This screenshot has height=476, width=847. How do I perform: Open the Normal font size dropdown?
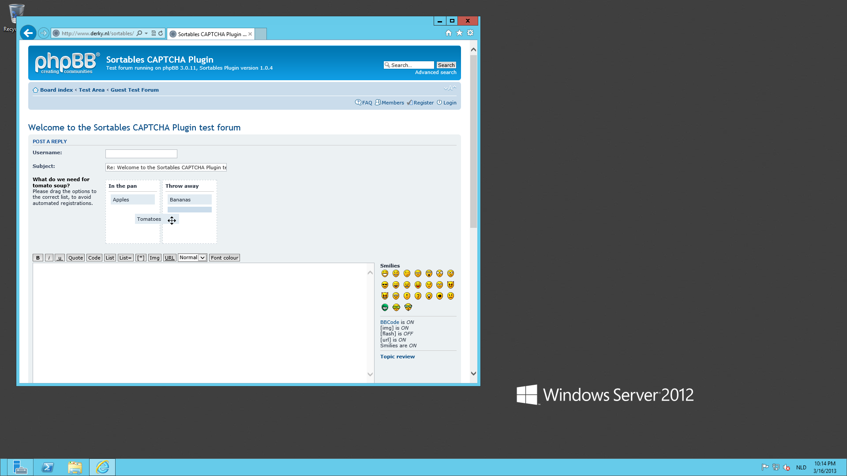pos(192,258)
